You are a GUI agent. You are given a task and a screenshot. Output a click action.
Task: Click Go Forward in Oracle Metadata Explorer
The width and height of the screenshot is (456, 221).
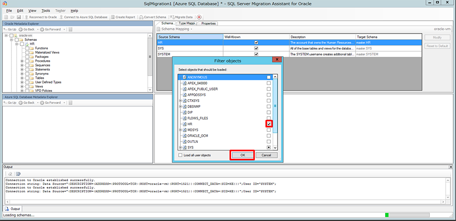click(51, 29)
